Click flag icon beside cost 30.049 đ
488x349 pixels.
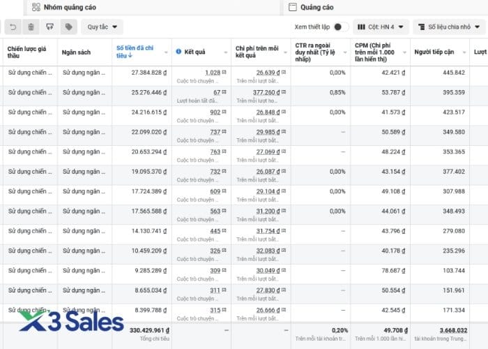coord(284,270)
